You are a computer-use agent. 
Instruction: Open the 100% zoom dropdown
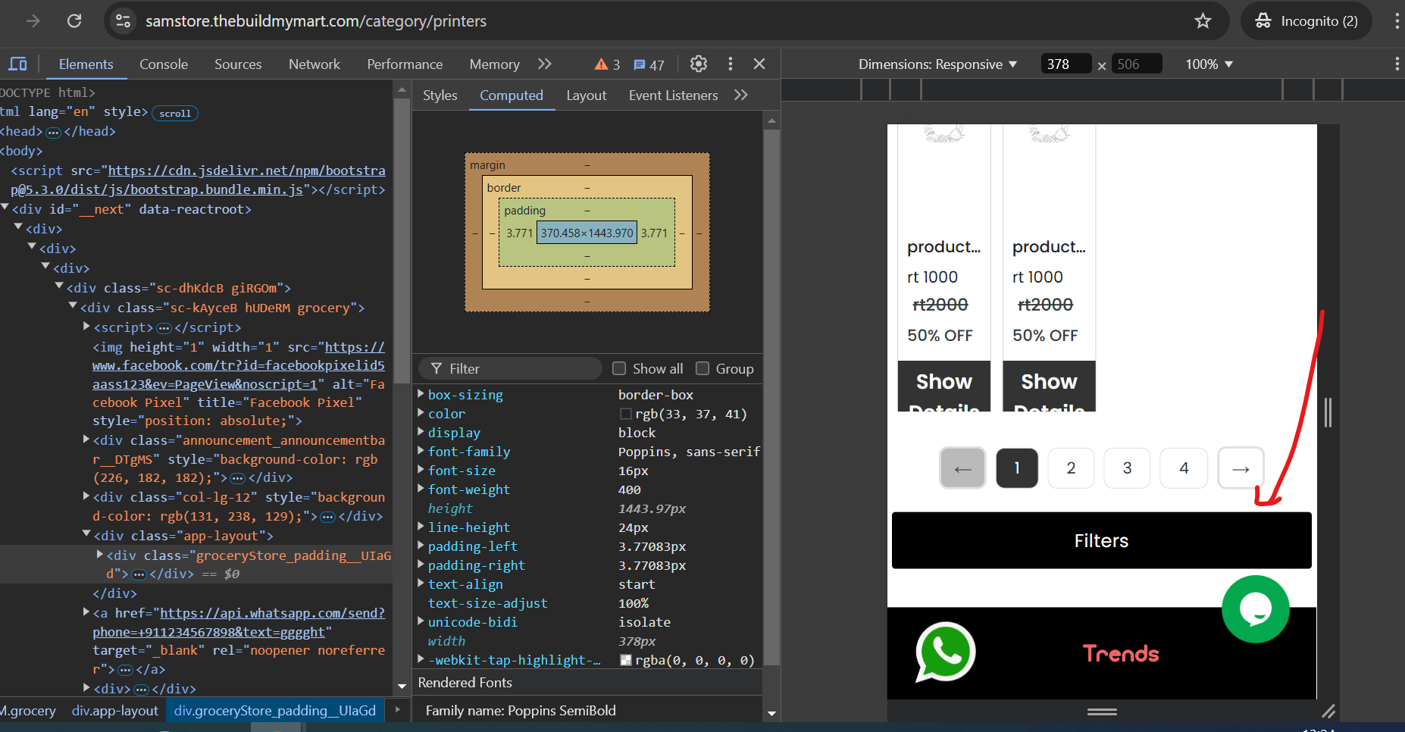click(1209, 64)
